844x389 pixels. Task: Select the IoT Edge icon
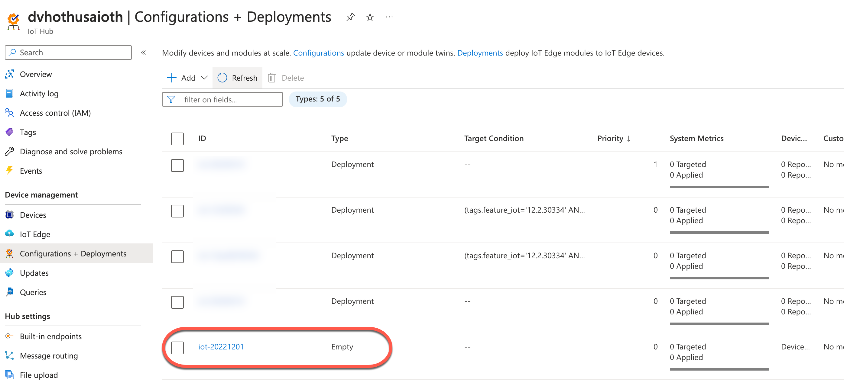[x=9, y=234]
